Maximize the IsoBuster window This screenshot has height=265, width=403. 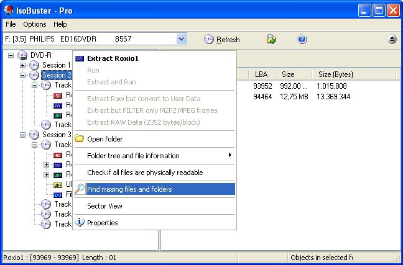click(x=379, y=11)
